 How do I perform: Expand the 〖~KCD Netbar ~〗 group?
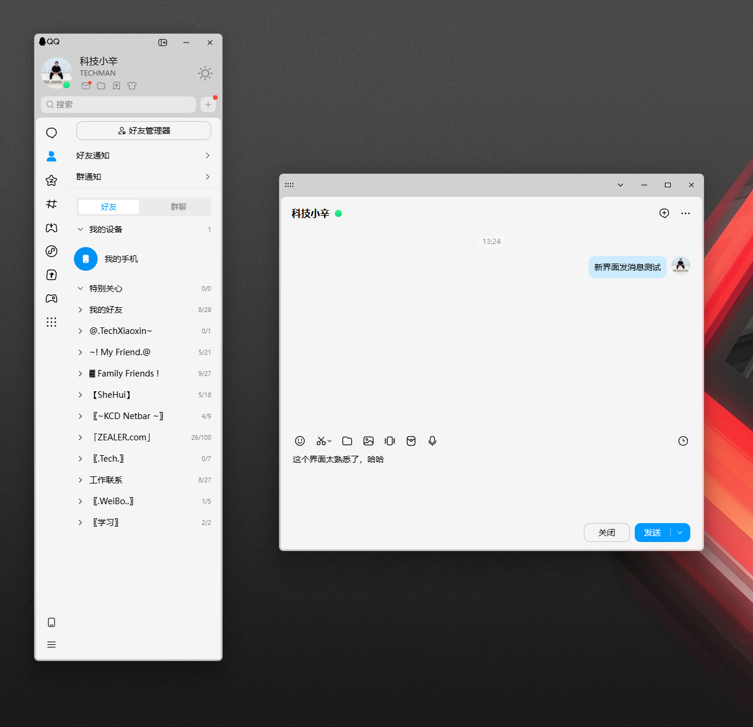tap(80, 416)
